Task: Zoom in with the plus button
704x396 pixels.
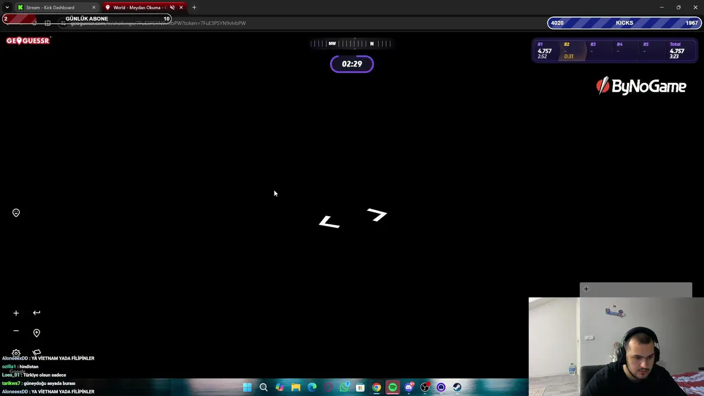Action: [16, 313]
